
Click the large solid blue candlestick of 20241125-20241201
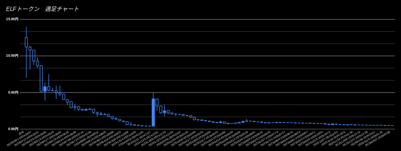click(x=153, y=110)
